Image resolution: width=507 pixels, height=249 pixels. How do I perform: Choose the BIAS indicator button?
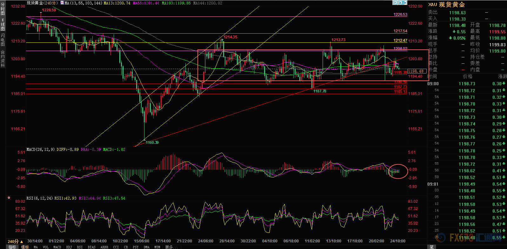pyautogui.click(x=91, y=247)
